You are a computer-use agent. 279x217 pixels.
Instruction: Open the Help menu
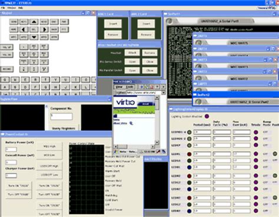click(21, 8)
